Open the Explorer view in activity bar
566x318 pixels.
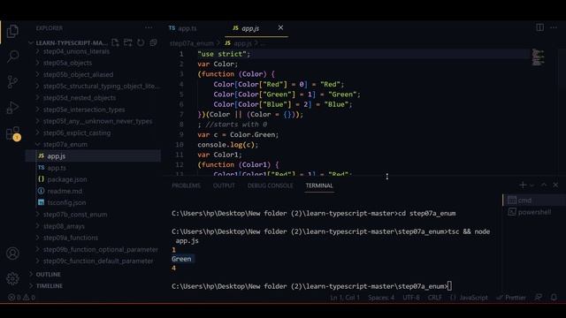pos(12,32)
